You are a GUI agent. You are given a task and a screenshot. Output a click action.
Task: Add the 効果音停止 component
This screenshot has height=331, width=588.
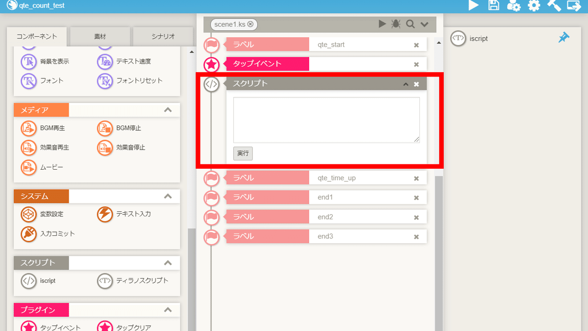tap(121, 147)
